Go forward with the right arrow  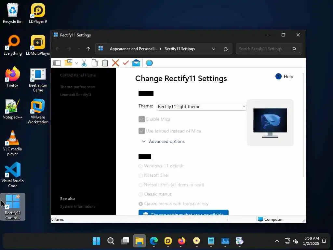(69, 49)
